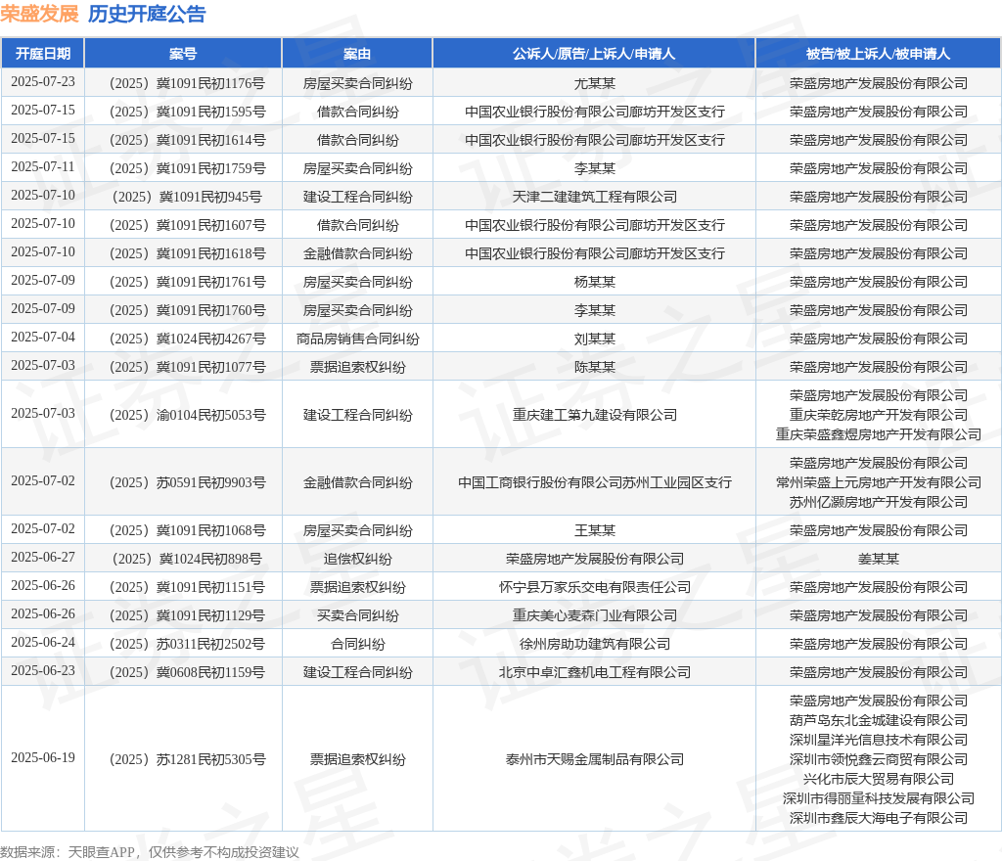Image resolution: width=1002 pixels, height=861 pixels.
Task: Click case number "冀1091民初1151号"
Action: tap(211, 587)
